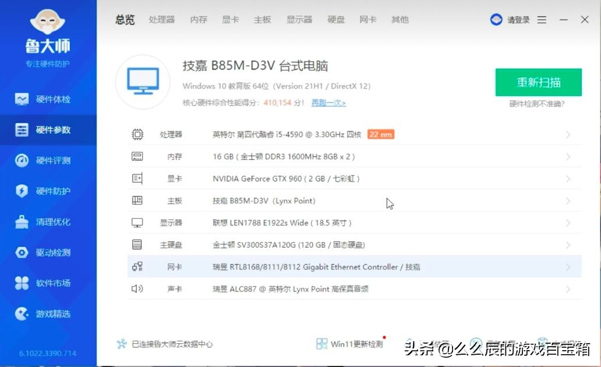
Task: Click the speaker icon beside 声卡
Action: (x=137, y=288)
